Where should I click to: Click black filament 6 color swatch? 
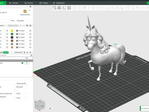tap(12, 37)
